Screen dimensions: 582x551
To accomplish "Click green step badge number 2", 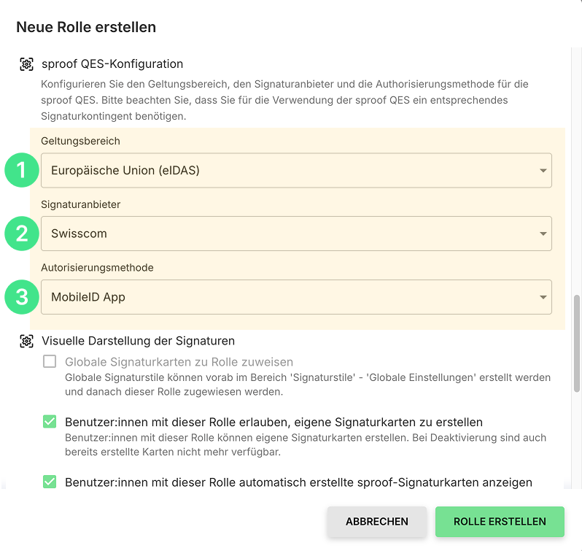I will [22, 234].
